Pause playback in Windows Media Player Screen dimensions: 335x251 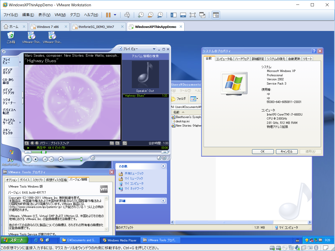pos(28,159)
